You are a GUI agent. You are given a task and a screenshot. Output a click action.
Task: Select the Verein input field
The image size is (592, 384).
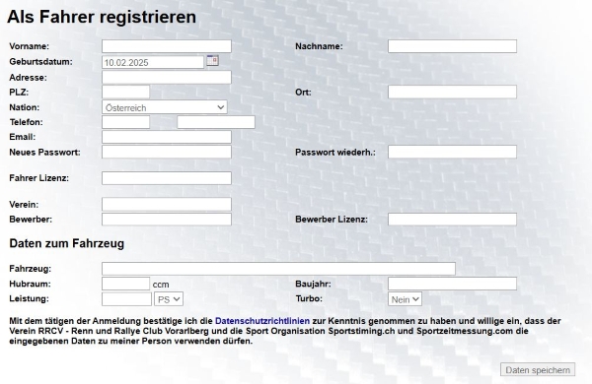[167, 204]
